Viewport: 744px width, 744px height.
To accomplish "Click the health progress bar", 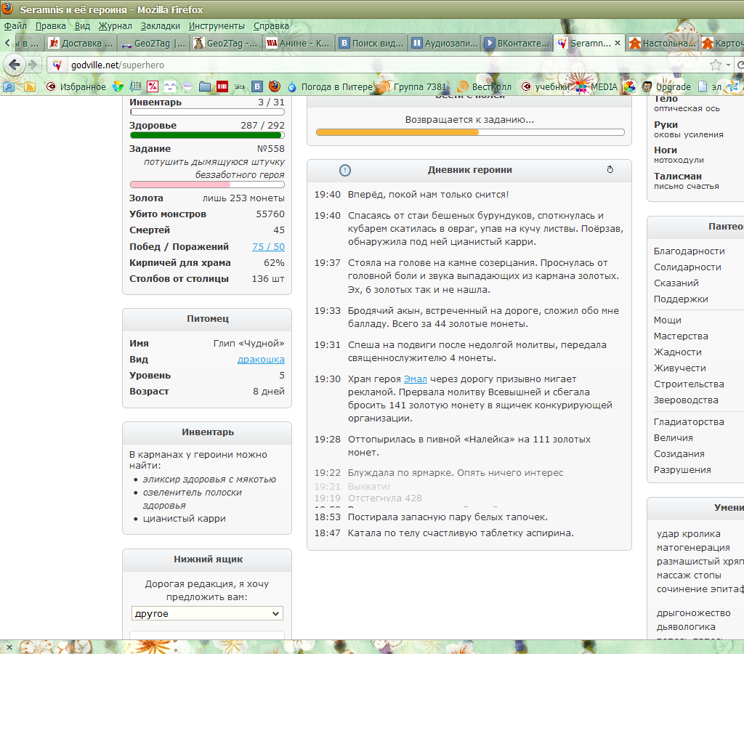I will pyautogui.click(x=207, y=135).
